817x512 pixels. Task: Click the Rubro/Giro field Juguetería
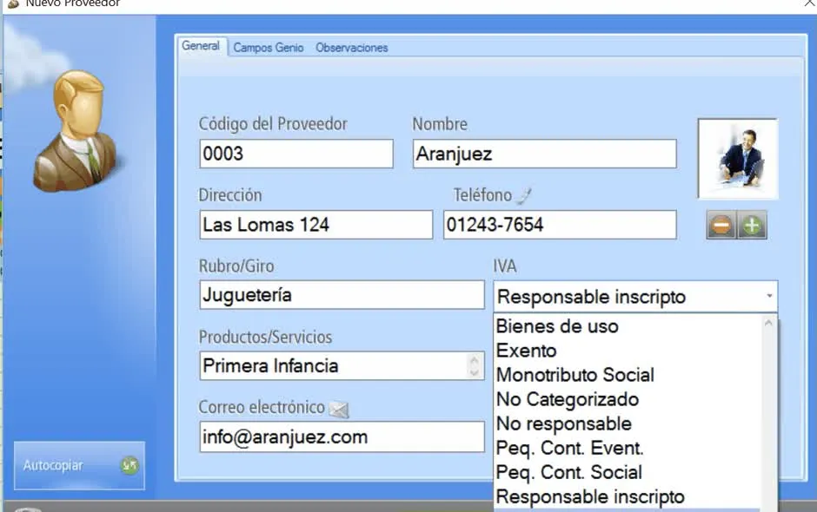(x=342, y=295)
